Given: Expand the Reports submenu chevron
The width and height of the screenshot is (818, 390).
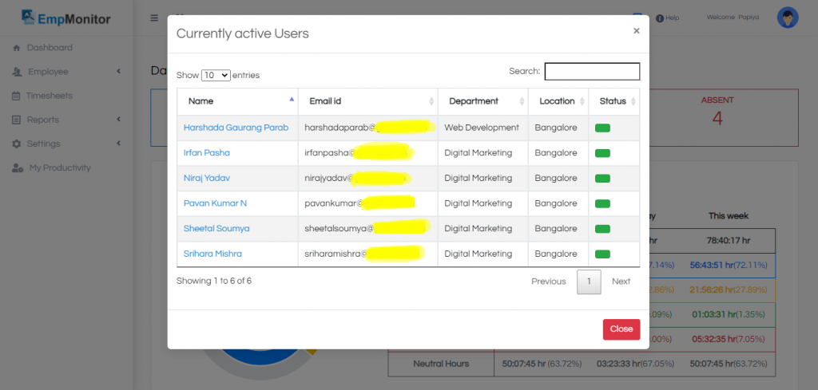Looking at the screenshot, I should click(118, 120).
